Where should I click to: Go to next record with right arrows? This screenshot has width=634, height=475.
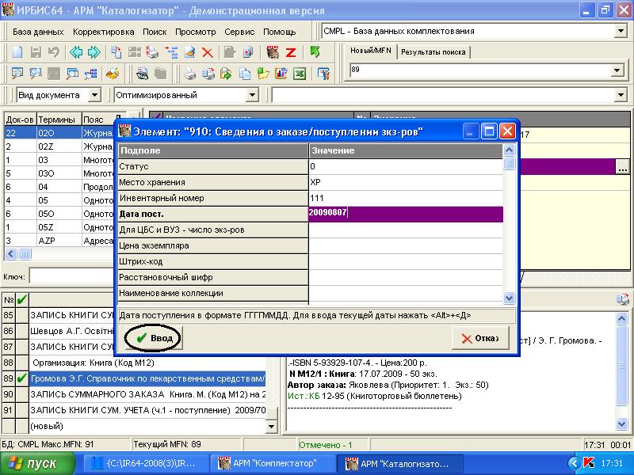tap(94, 53)
